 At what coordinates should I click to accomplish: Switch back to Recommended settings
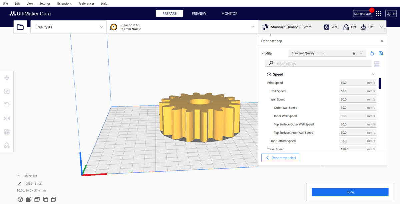click(280, 158)
